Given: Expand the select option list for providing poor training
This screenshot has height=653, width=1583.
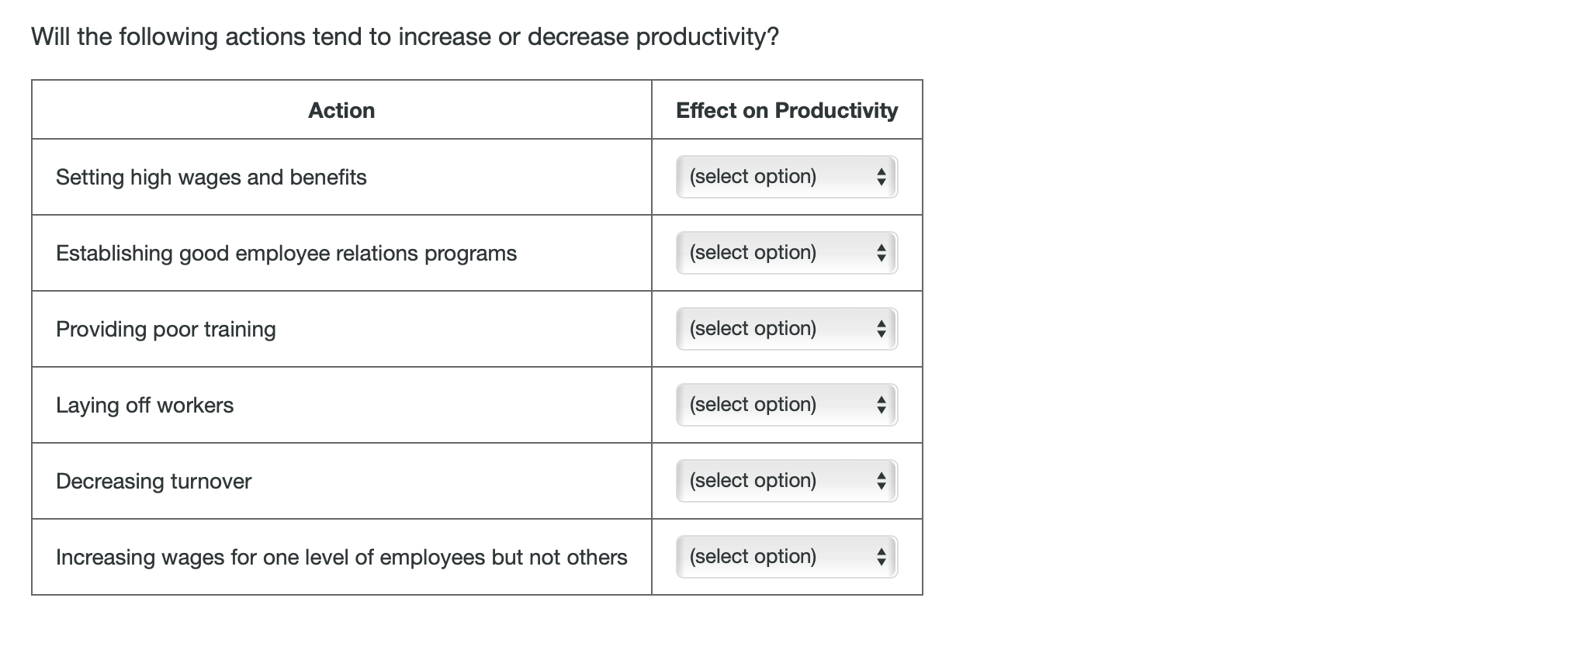Looking at the screenshot, I should (x=785, y=328).
